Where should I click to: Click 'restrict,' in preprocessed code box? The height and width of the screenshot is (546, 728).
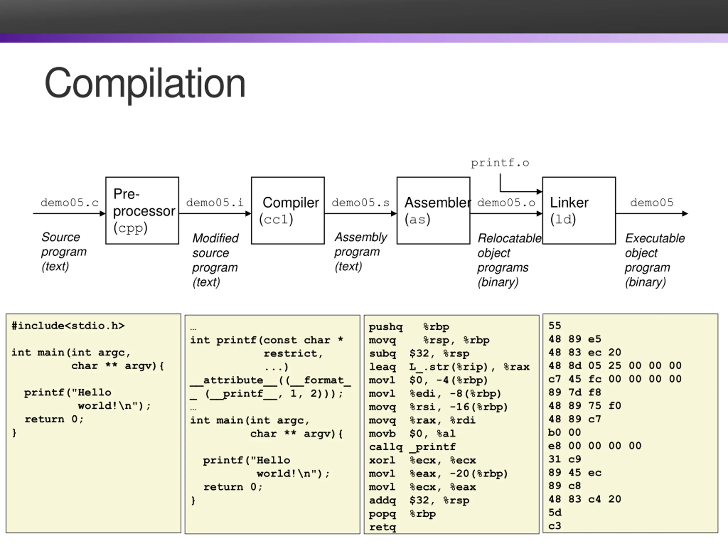pyautogui.click(x=293, y=353)
